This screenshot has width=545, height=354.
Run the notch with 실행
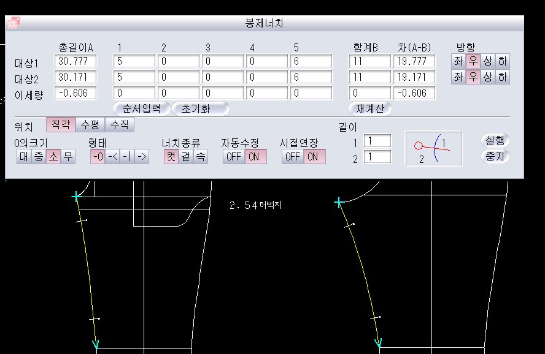click(495, 140)
